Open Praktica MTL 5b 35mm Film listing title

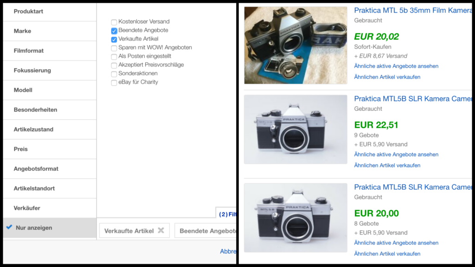pos(413,10)
